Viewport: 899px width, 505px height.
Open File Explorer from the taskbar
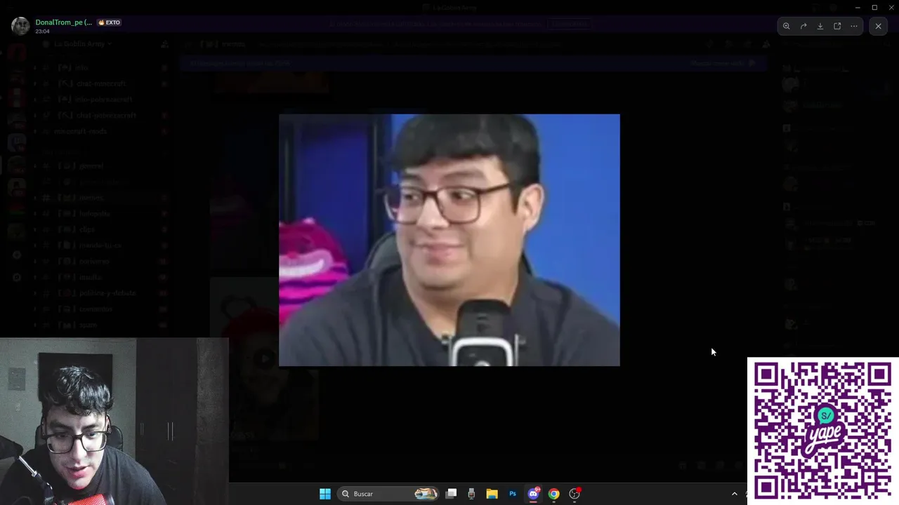pyautogui.click(x=492, y=494)
